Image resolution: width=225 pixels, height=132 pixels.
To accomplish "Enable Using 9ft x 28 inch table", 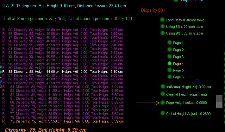I will tap(162, 33).
